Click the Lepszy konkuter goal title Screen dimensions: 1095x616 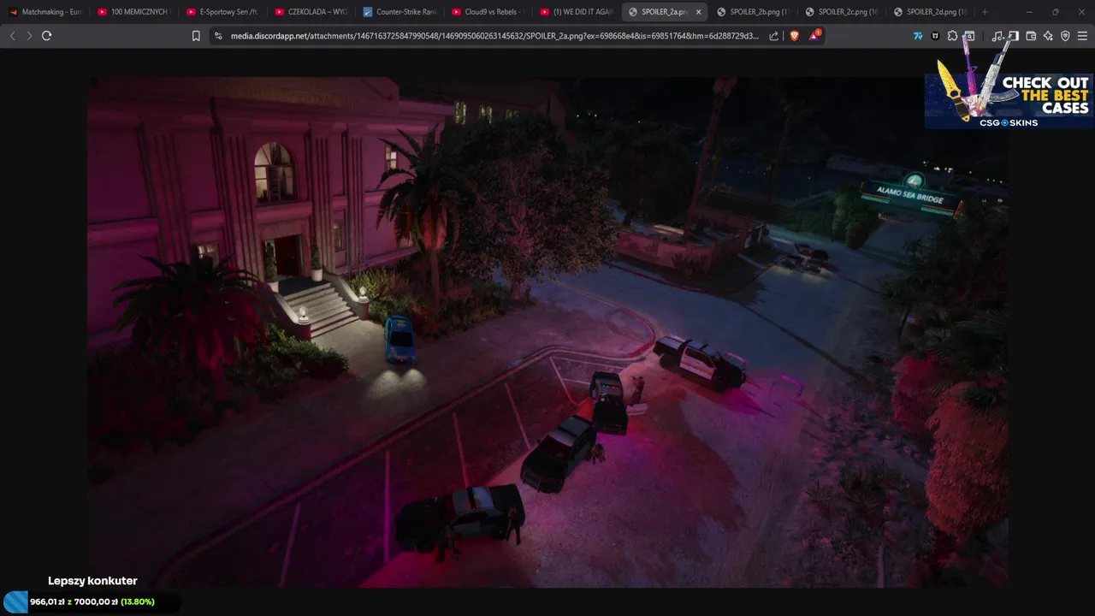click(92, 581)
